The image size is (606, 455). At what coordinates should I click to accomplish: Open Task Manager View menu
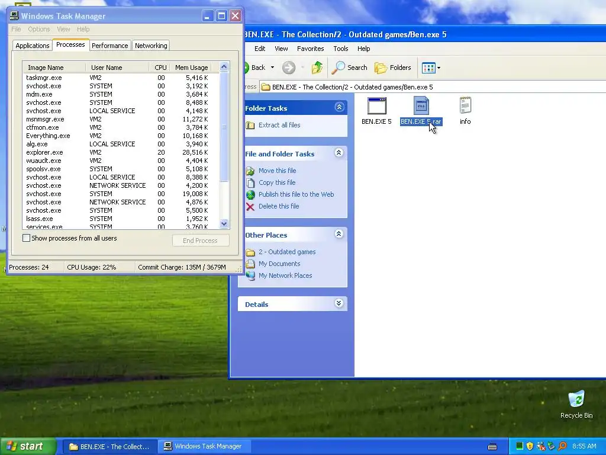point(63,29)
